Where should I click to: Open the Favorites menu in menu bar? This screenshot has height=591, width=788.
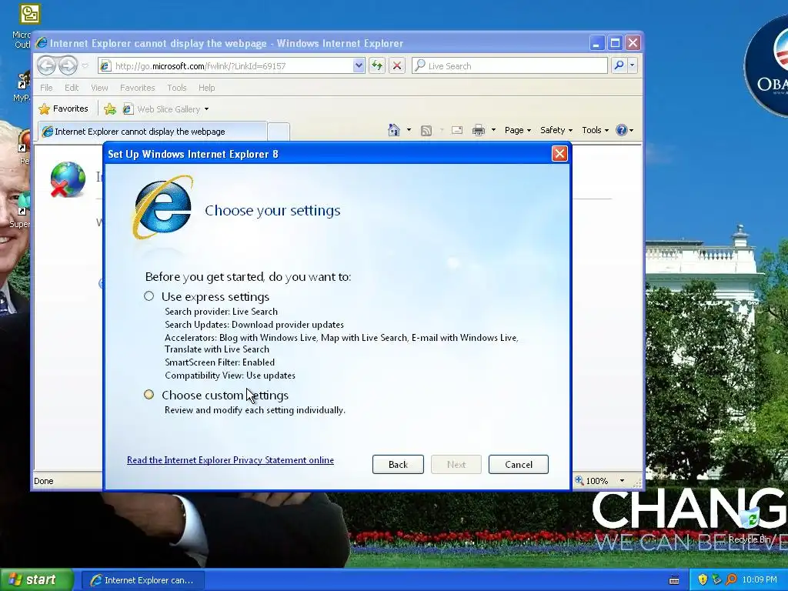click(x=137, y=88)
